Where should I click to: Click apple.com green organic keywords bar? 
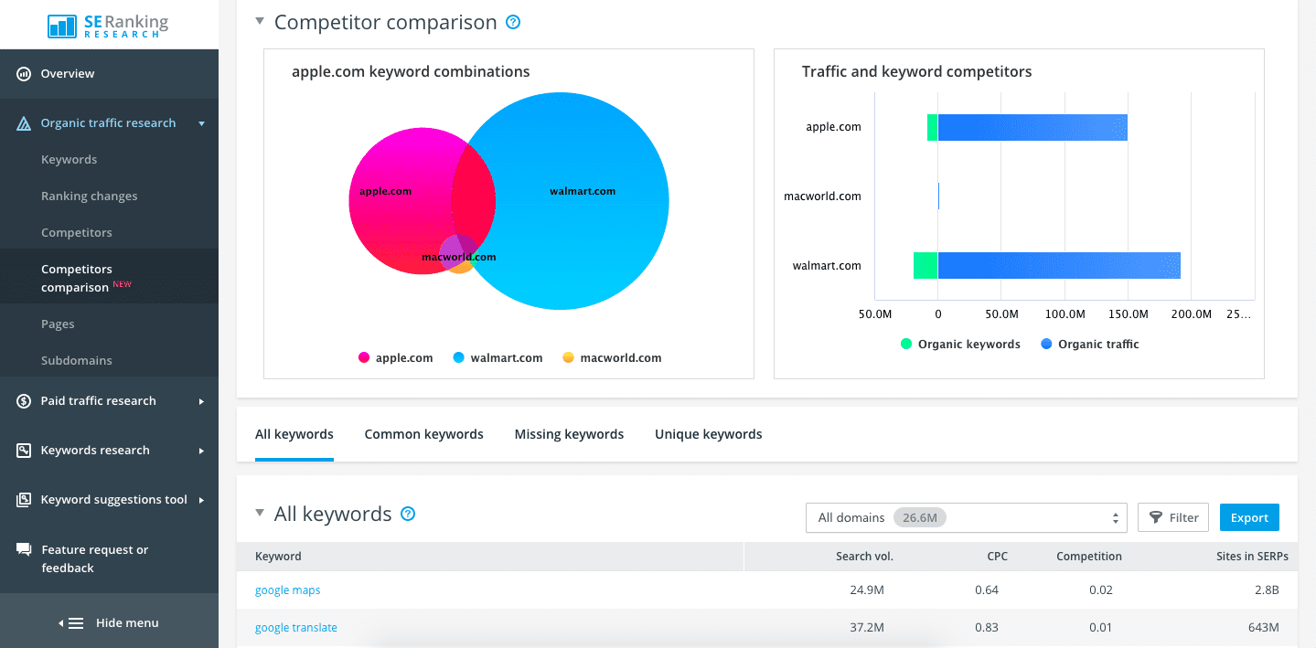pos(932,127)
